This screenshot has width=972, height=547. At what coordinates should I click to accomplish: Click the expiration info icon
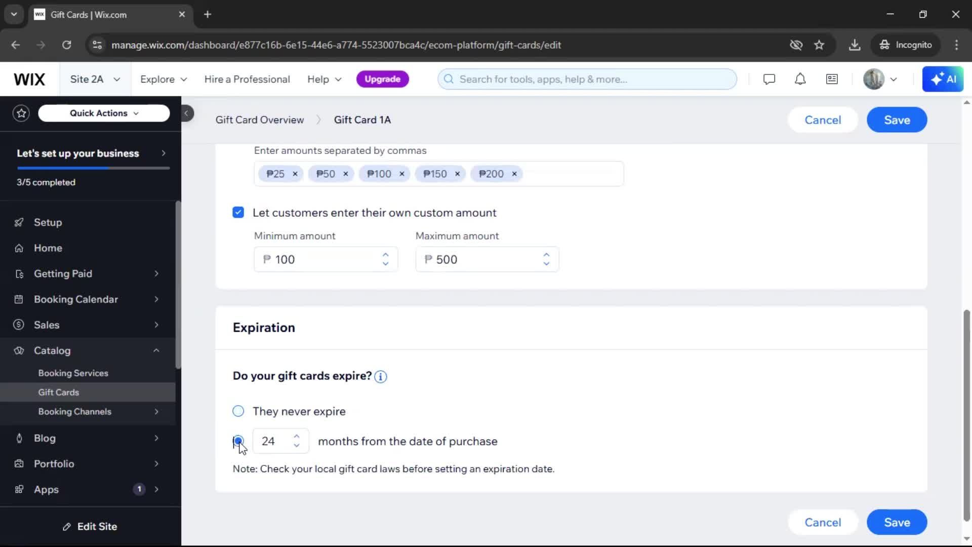pyautogui.click(x=381, y=376)
